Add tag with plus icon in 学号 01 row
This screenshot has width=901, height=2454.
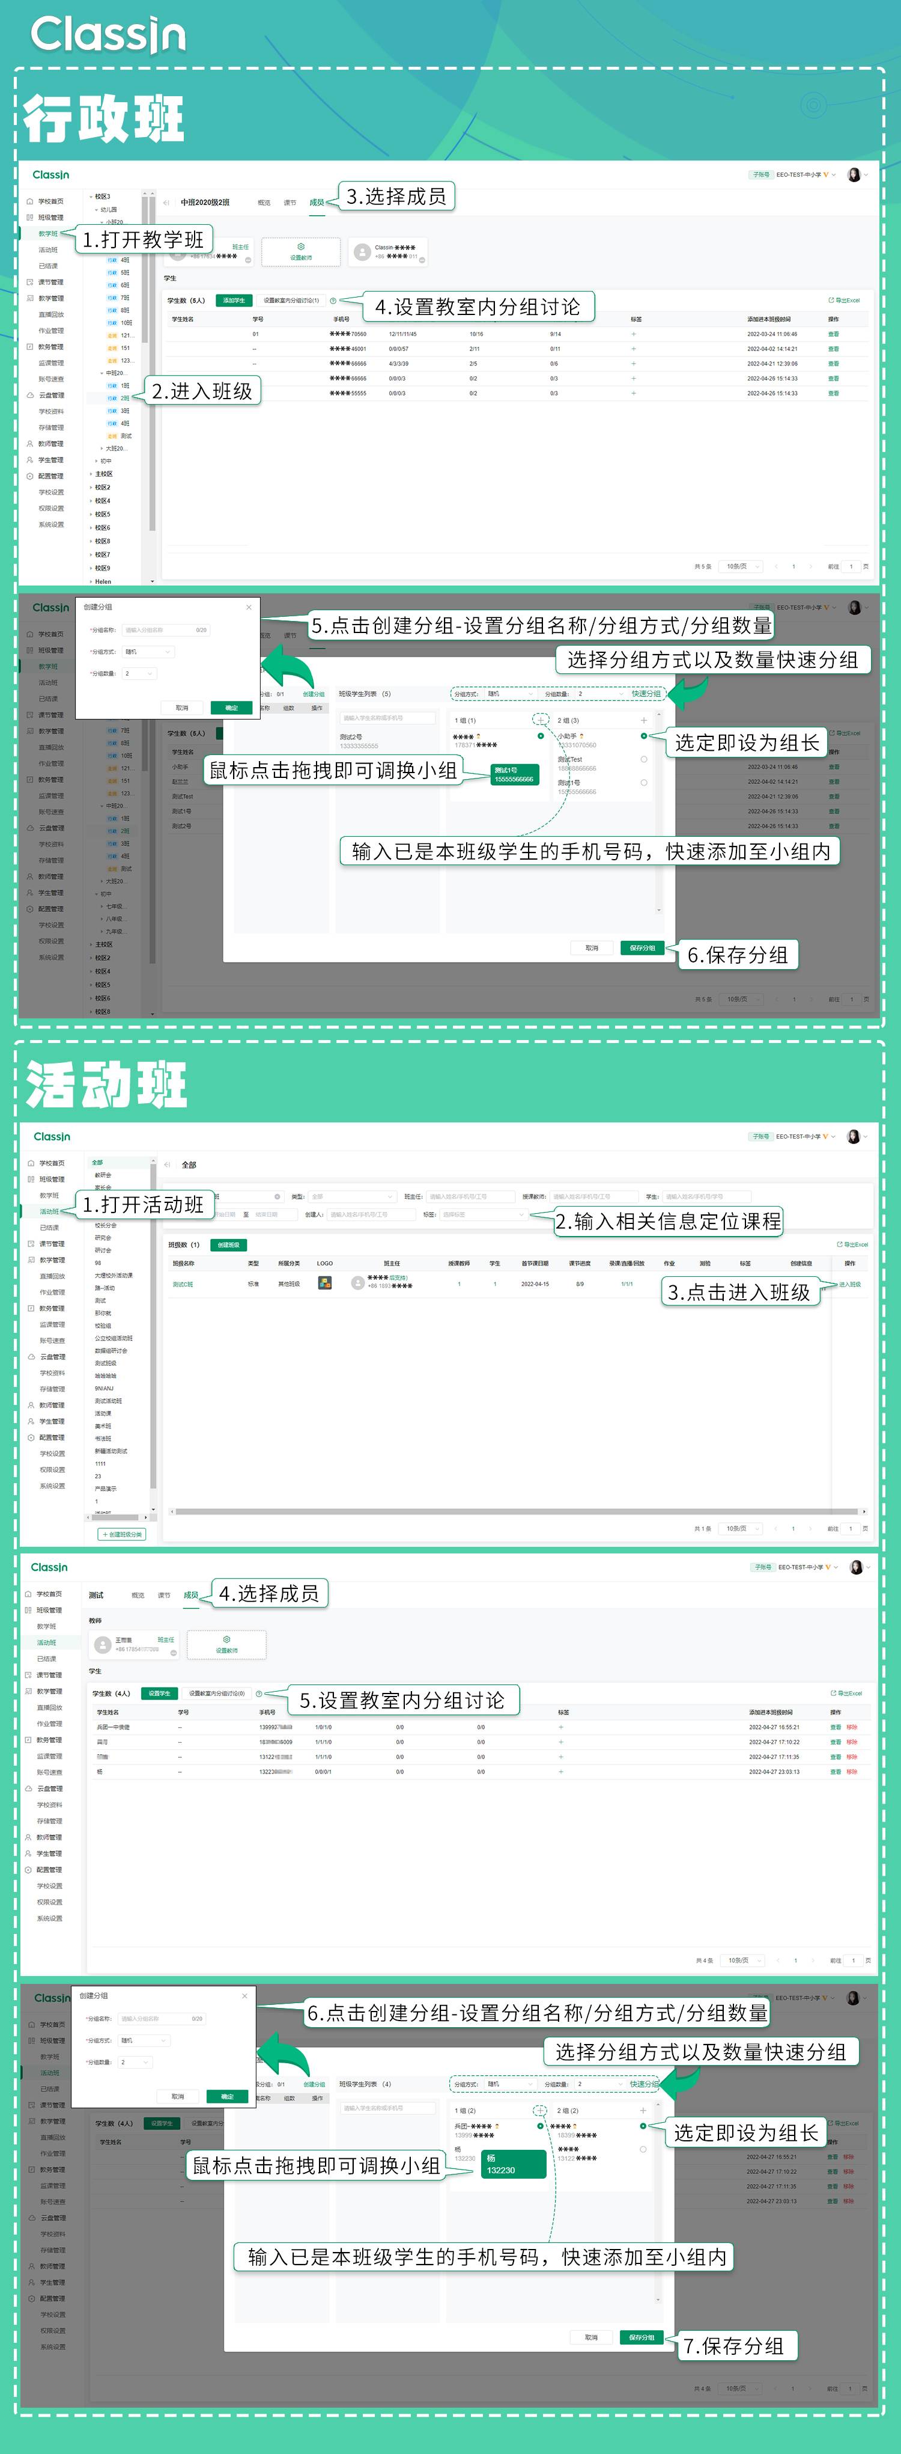[x=634, y=334]
